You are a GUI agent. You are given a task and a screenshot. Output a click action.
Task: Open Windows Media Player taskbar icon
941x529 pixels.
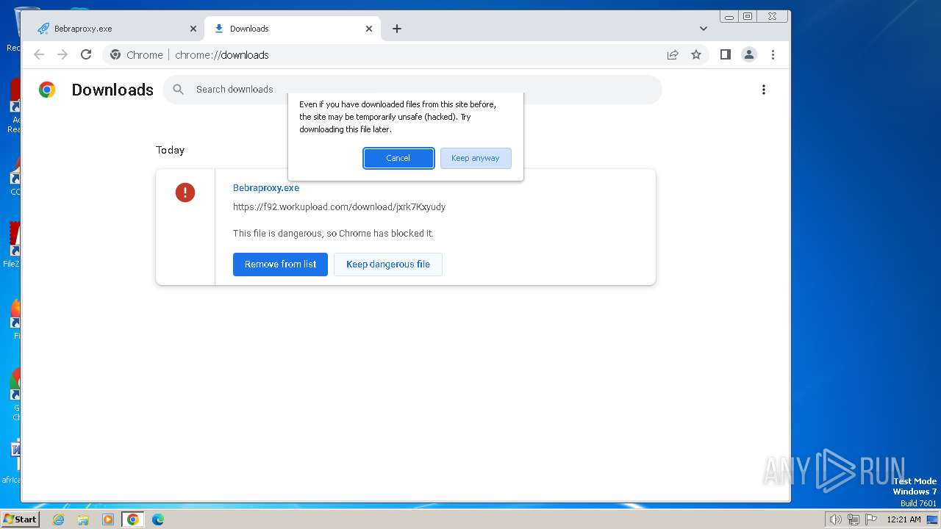(x=108, y=519)
